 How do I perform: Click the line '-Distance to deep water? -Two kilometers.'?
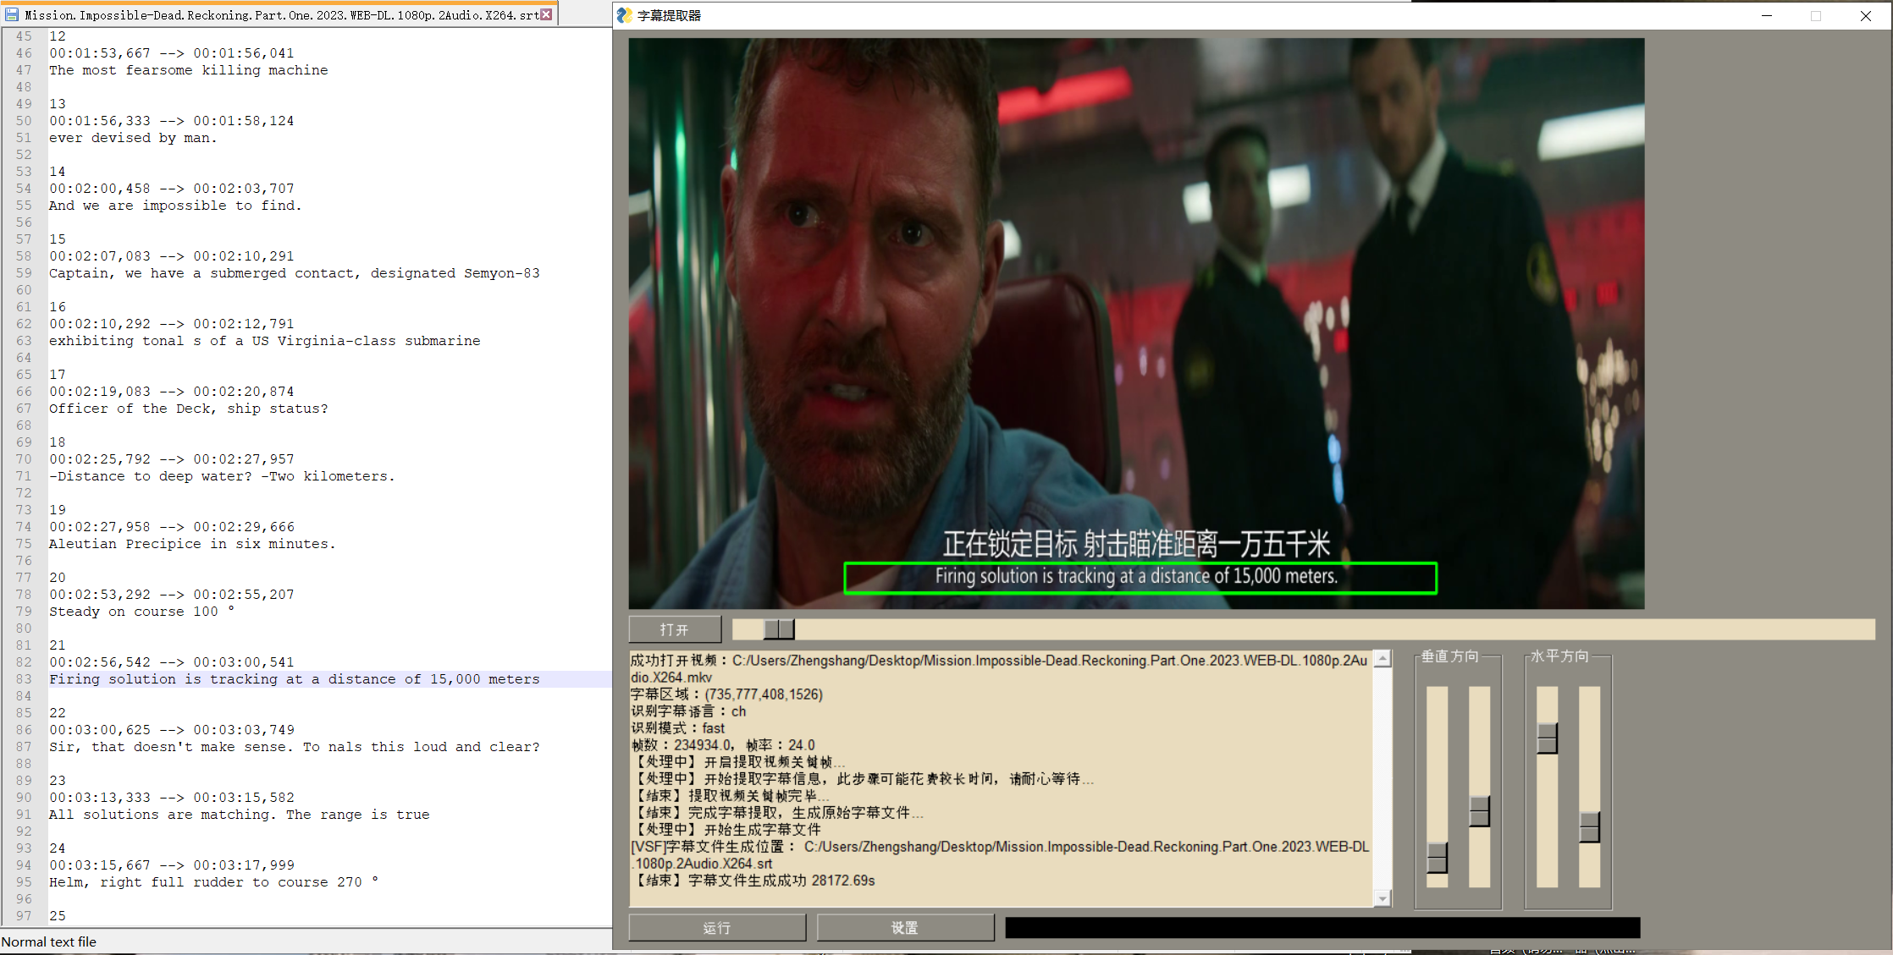tap(222, 476)
